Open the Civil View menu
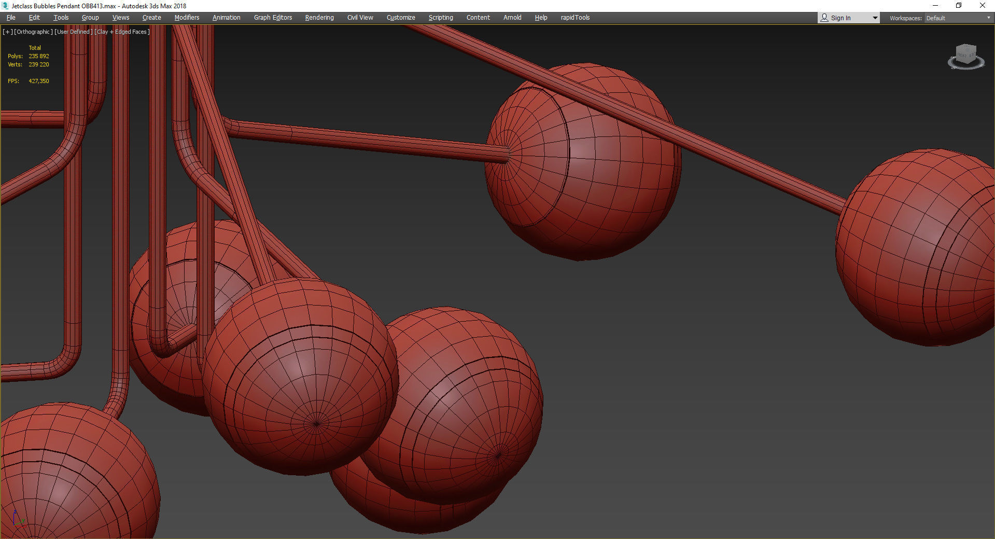995x539 pixels. (360, 18)
